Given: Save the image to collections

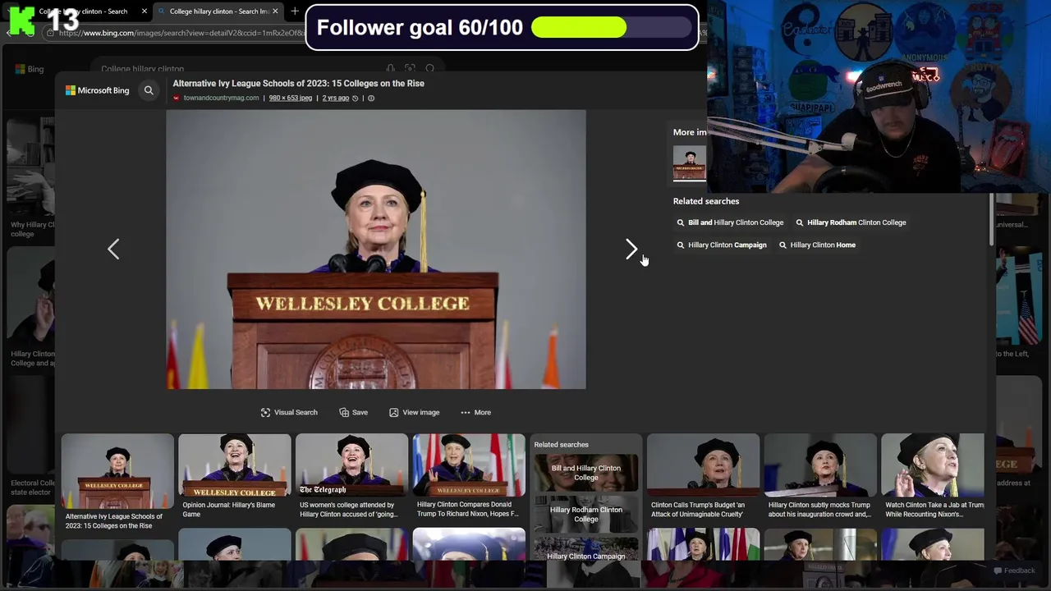Looking at the screenshot, I should click(x=354, y=412).
